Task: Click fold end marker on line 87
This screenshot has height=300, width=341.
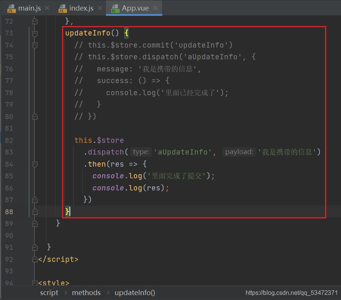Action: tap(35, 200)
